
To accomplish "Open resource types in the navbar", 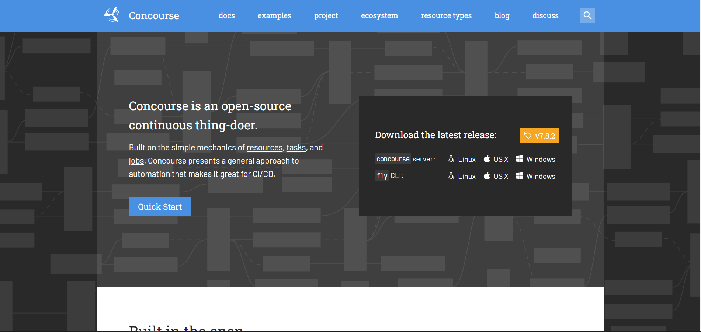I will point(446,15).
